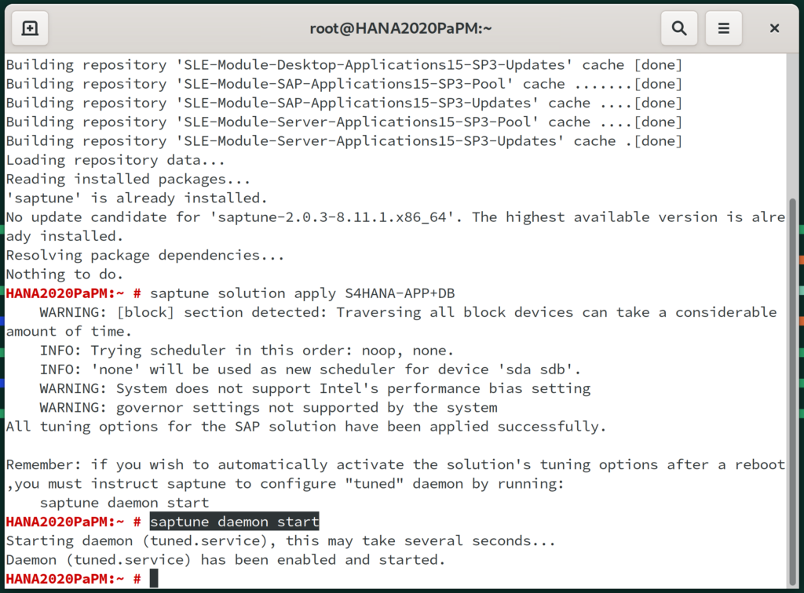
Task: Click the 'Starting daemon (tuned.service)' line
Action: point(280,541)
